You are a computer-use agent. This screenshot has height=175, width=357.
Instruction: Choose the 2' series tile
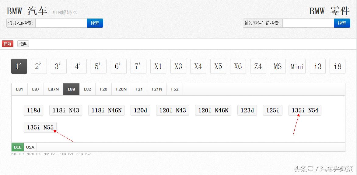(x=39, y=66)
